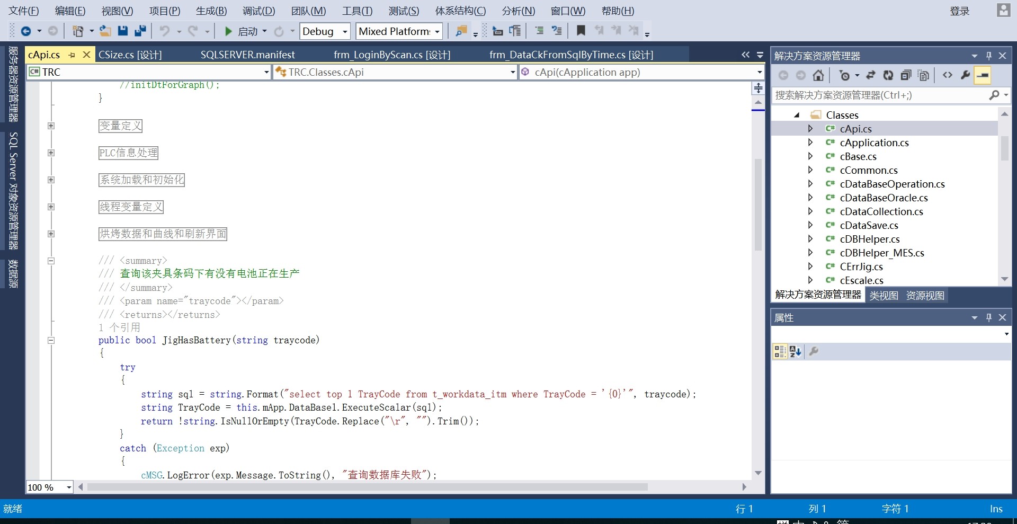1017x524 pixels.
Task: Toggle Preview Selected Items in Solution Explorer
Action: (x=983, y=75)
